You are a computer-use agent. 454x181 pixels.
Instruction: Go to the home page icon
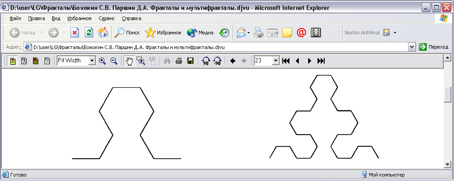103,33
